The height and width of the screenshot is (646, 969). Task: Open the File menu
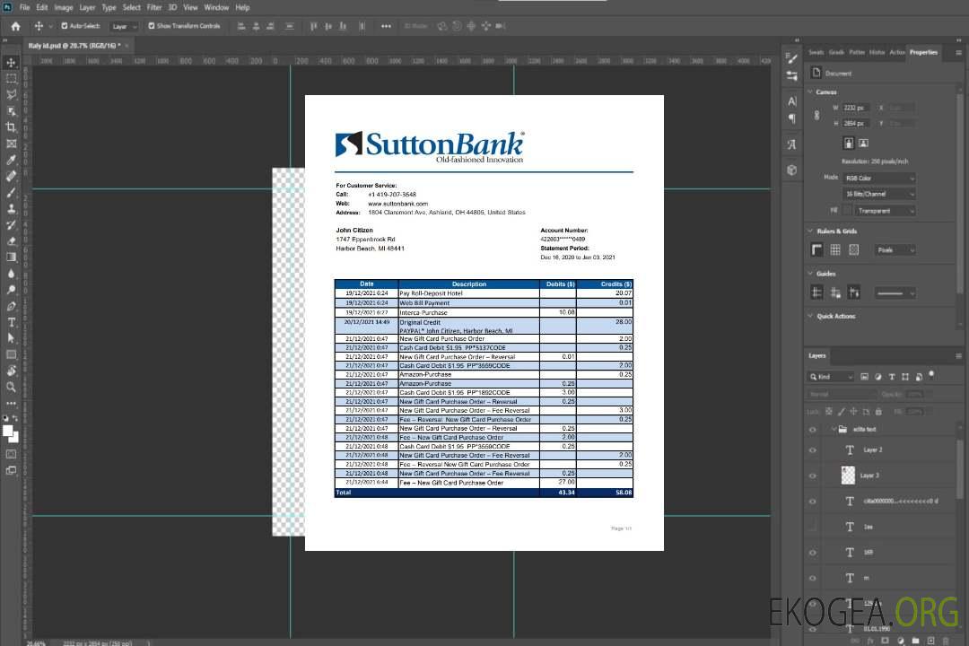(24, 7)
